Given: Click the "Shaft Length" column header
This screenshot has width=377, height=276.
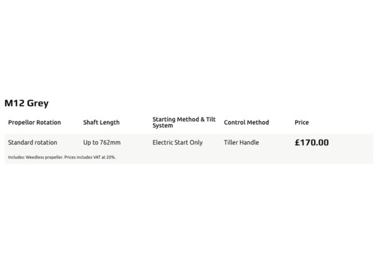Looking at the screenshot, I should (x=101, y=122).
